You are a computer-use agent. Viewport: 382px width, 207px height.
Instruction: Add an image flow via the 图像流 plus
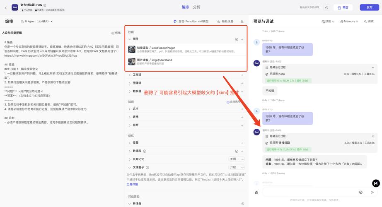click(x=242, y=83)
